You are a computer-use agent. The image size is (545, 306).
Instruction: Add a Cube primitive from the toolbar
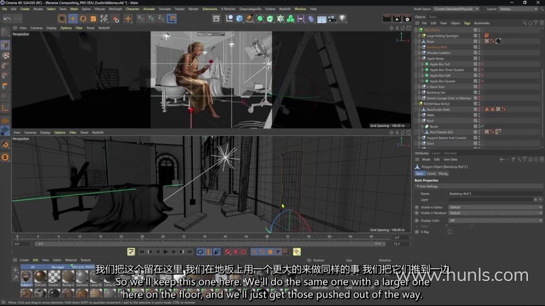coord(240,19)
